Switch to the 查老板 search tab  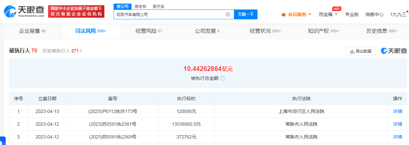(140, 7)
